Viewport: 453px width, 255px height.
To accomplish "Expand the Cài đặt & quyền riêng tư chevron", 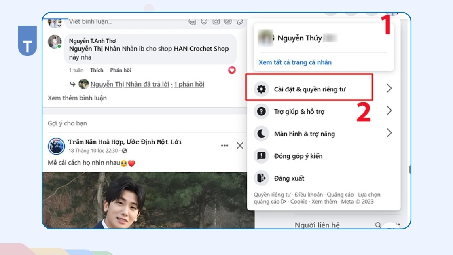I will (x=389, y=88).
